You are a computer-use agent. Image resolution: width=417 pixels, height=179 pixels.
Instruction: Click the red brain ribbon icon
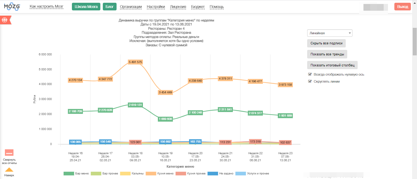pos(5,20)
